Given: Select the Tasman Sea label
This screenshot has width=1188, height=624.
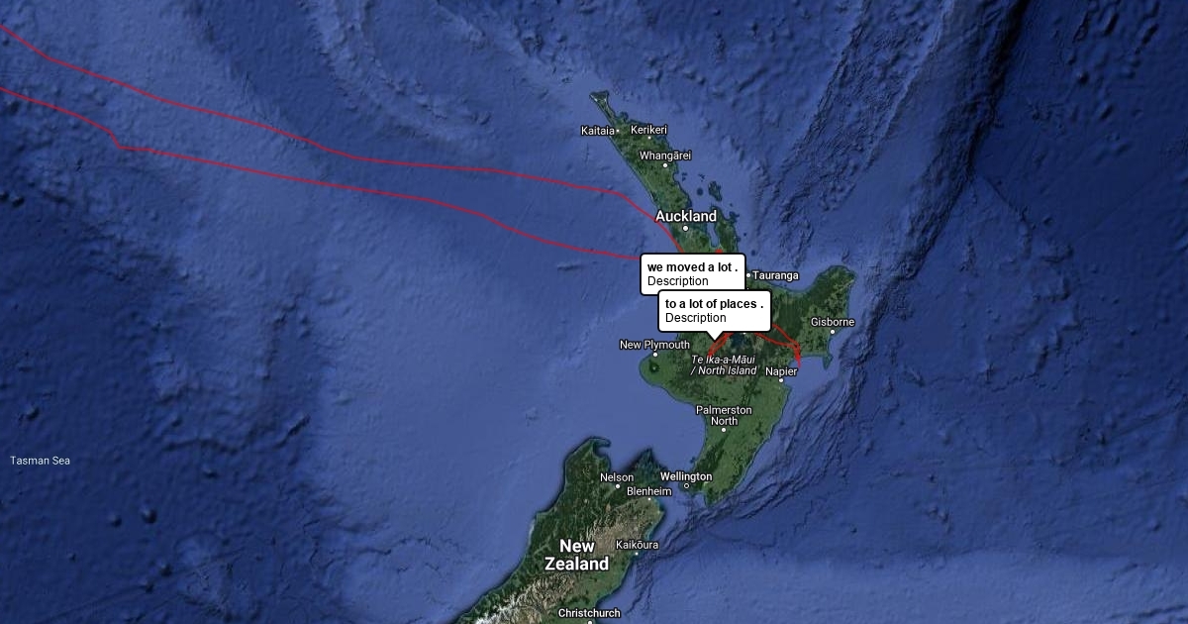Looking at the screenshot, I should 41,461.
